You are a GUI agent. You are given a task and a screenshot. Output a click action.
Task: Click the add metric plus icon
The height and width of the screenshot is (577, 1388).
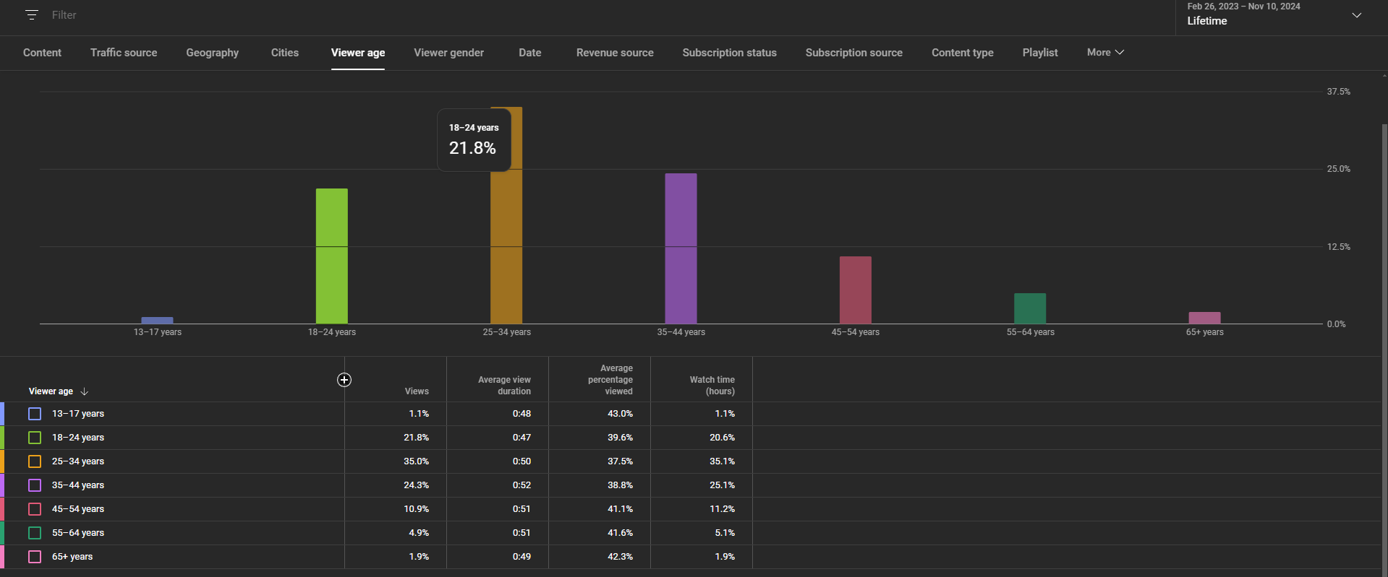pos(344,380)
